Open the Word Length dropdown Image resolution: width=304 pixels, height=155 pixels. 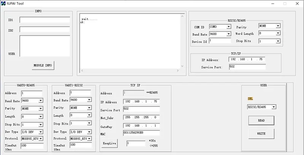click(x=269, y=33)
